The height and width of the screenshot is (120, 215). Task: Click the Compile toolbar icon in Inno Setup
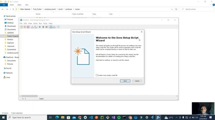(32, 27)
